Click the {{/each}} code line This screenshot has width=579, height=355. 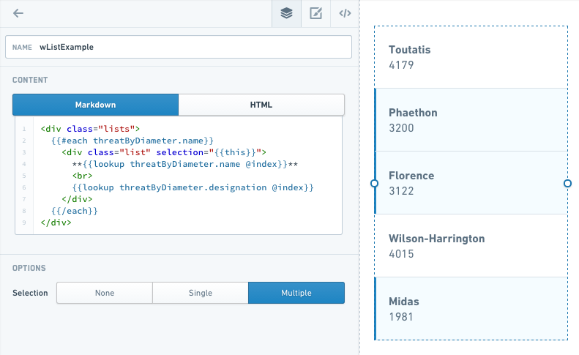coord(75,211)
